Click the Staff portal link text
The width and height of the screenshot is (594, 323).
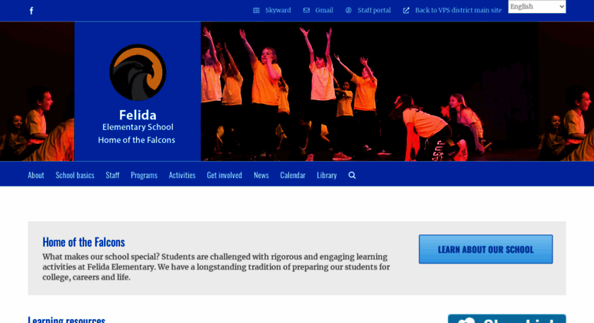pyautogui.click(x=374, y=10)
